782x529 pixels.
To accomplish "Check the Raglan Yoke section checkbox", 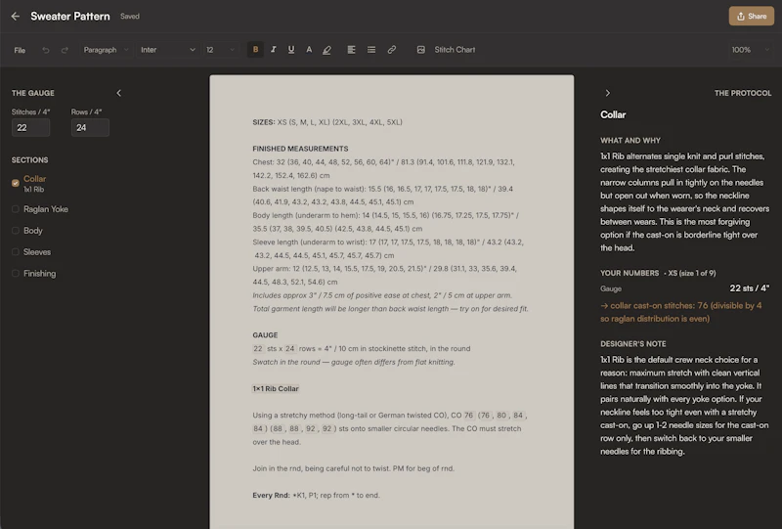I will 16,209.
